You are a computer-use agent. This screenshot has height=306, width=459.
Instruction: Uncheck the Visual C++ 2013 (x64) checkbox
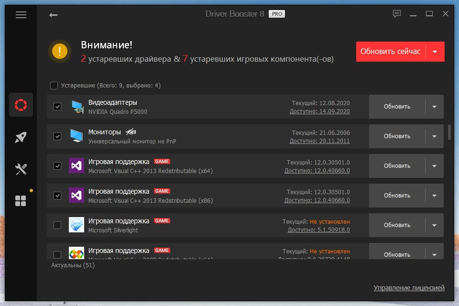57,166
